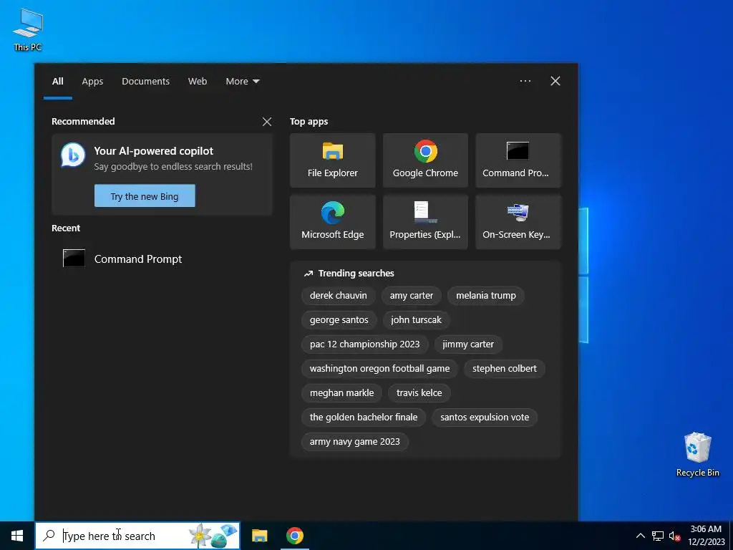Viewport: 733px width, 550px height.
Task: Search trending pac 12 championship 2023
Action: tap(364, 344)
